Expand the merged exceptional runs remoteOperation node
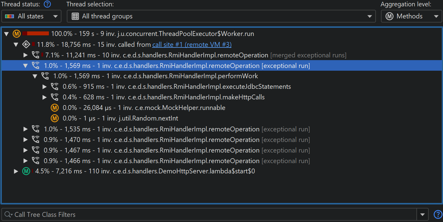This screenshot has height=222, width=443. point(26,55)
